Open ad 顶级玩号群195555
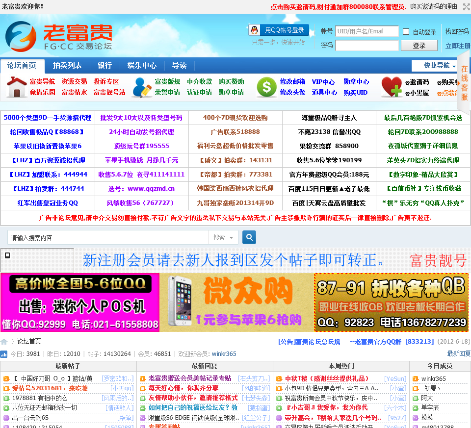This screenshot has height=428, width=471. [x=141, y=146]
